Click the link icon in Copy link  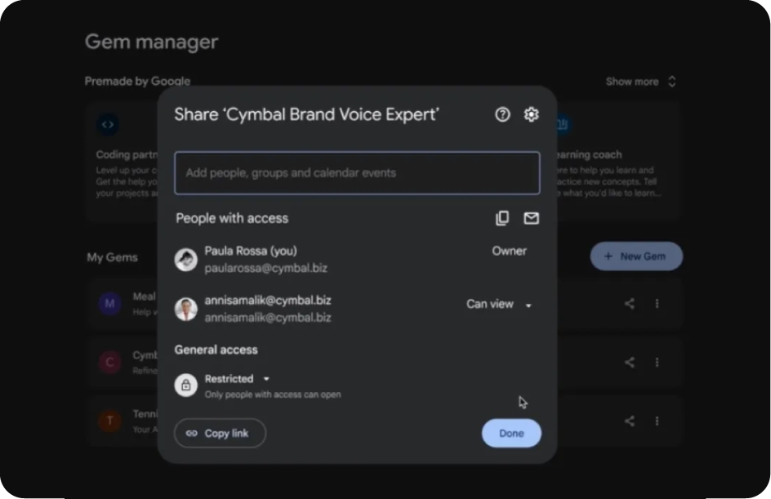(x=192, y=433)
